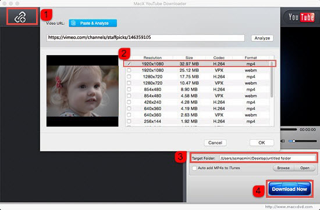Enable Auto add MP4s to iTunes
The image size is (320, 210).
pos(194,168)
